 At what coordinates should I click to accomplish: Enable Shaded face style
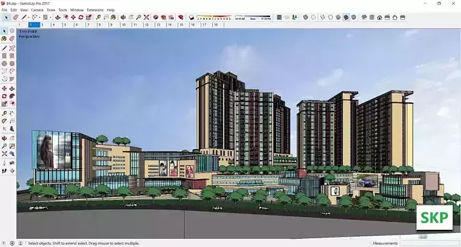(x=338, y=17)
